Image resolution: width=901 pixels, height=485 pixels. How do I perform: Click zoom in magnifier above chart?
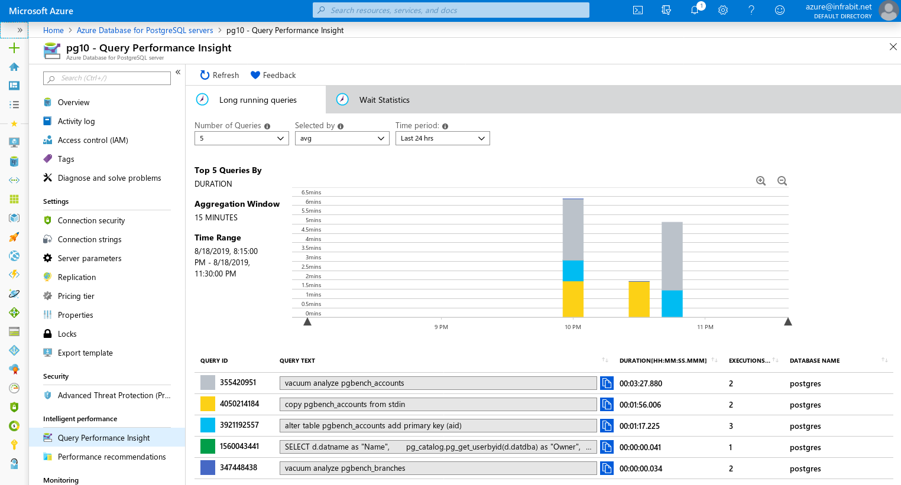coord(761,181)
